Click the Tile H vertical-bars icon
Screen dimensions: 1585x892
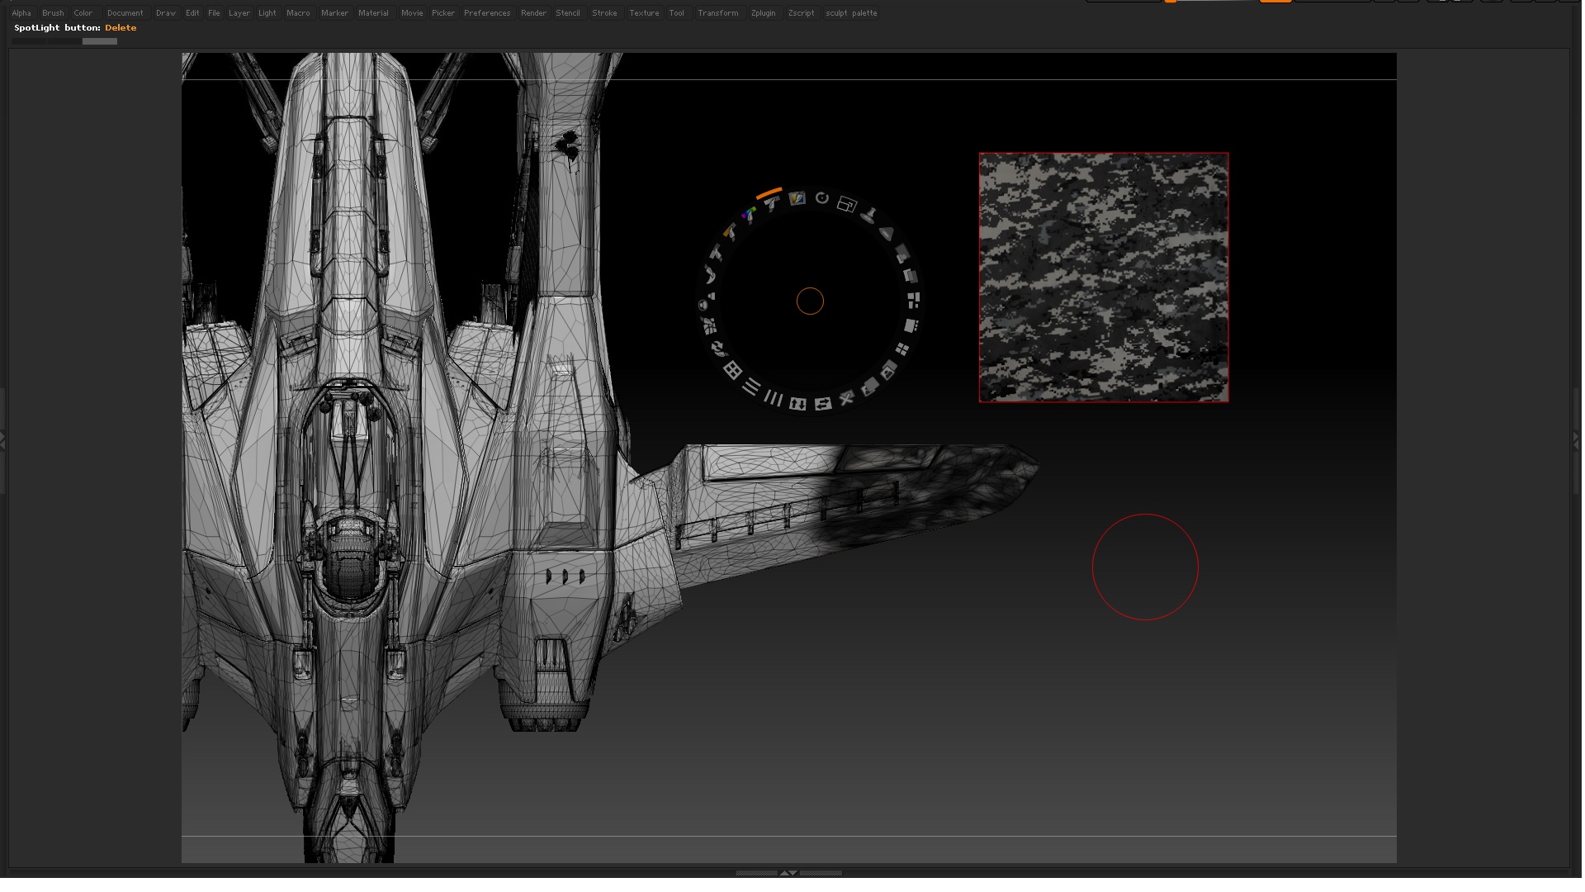774,397
